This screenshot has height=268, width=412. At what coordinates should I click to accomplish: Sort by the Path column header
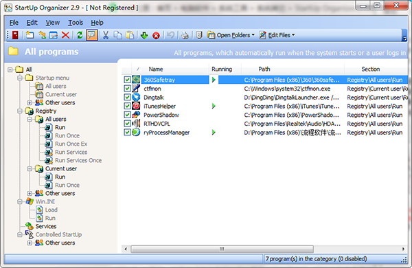[x=293, y=69]
